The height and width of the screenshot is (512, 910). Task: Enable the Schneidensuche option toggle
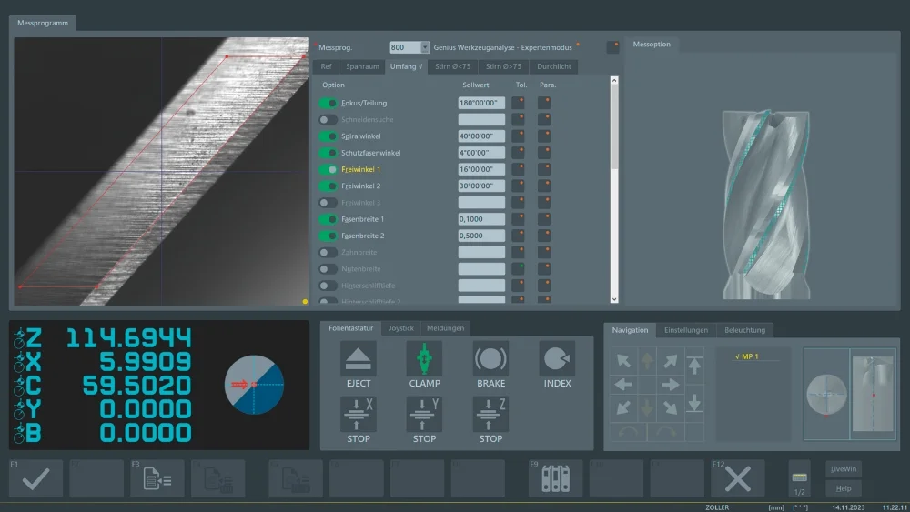(328, 119)
